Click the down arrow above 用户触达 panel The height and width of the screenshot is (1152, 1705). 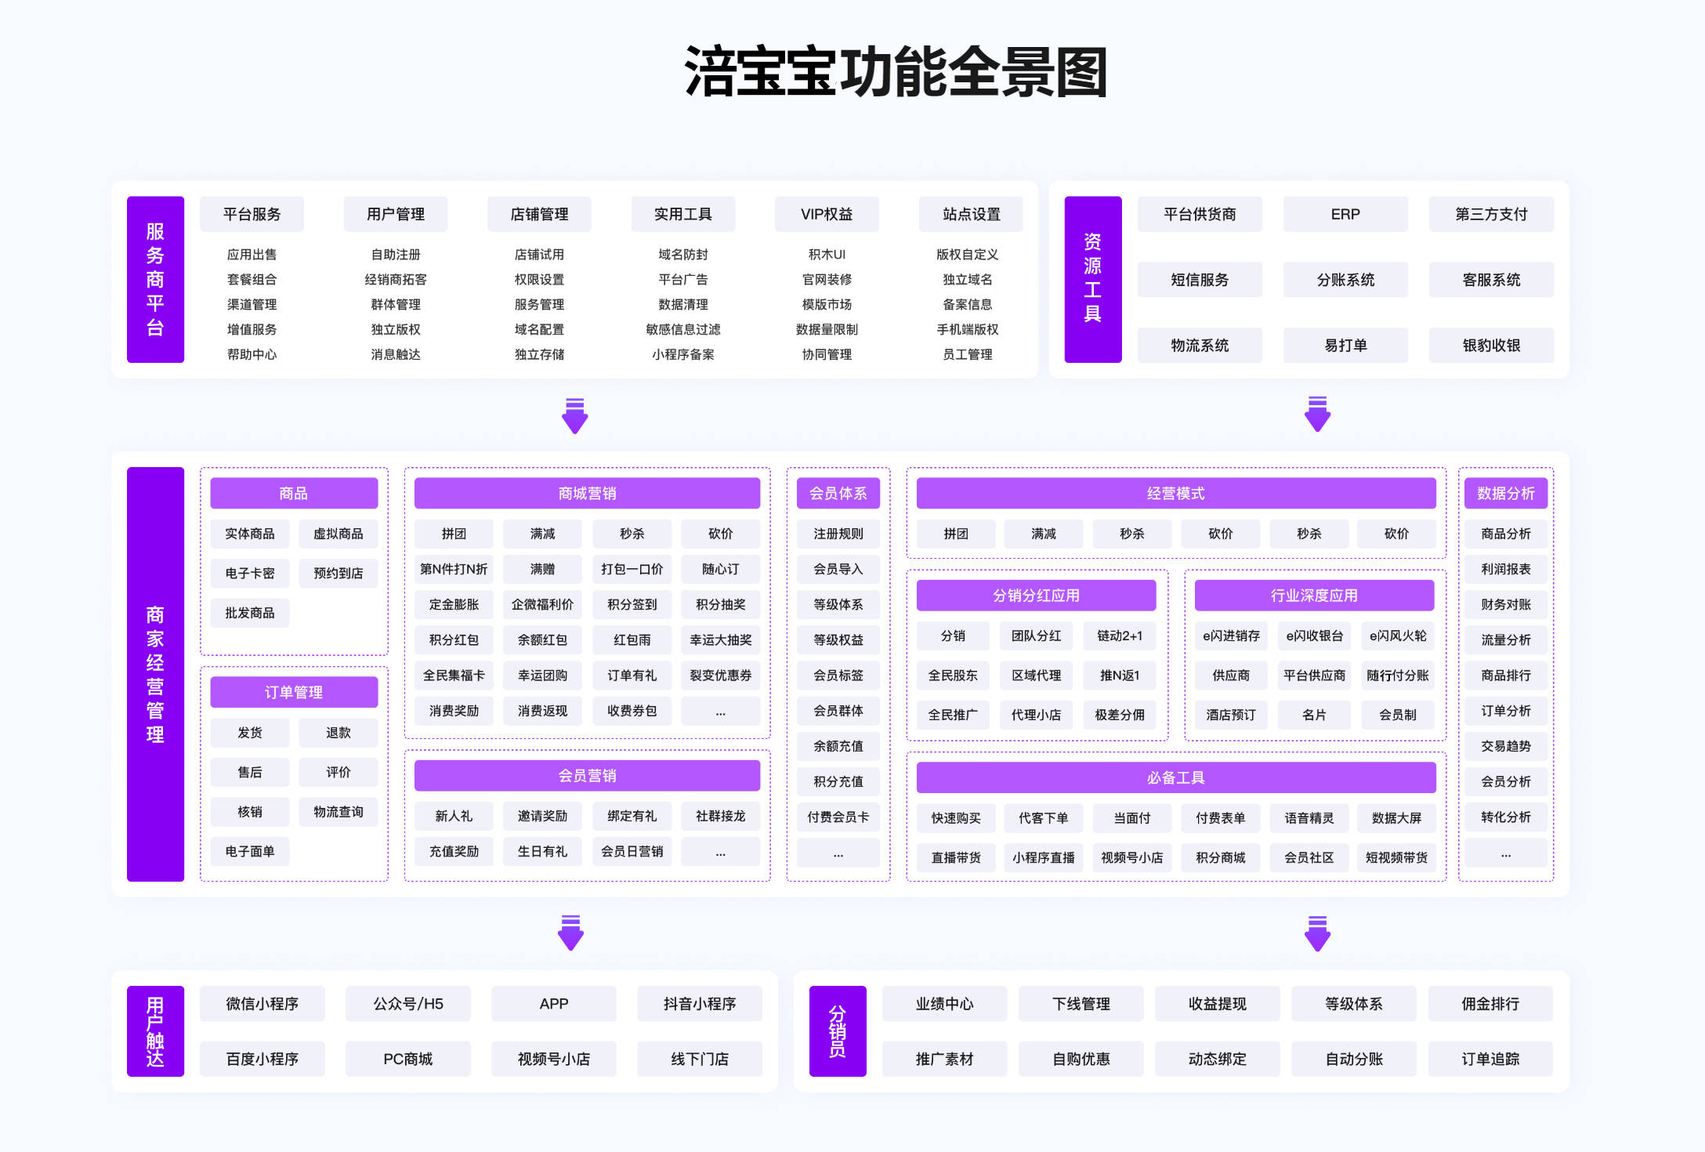[x=570, y=933]
